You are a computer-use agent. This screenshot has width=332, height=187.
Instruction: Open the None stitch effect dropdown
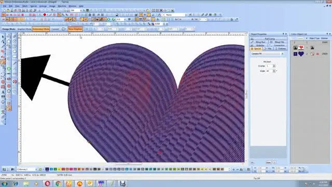click(186, 15)
